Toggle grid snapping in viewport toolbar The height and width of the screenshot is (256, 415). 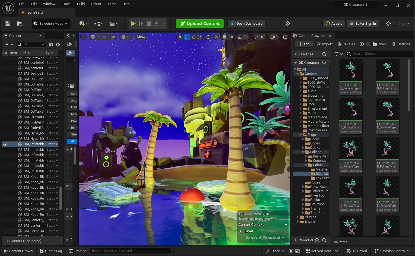point(224,37)
